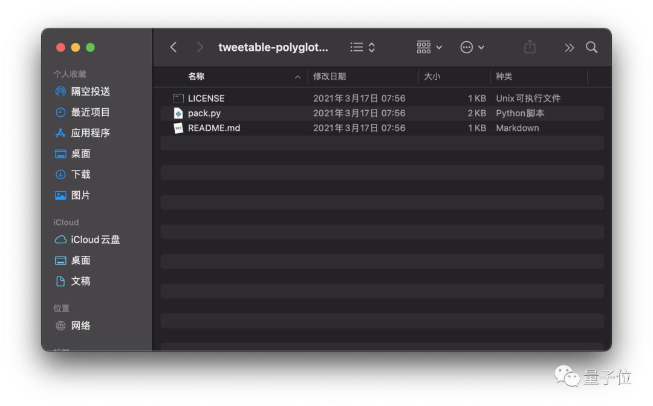This screenshot has height=406, width=653.
Task: Activate the Search magnifier icon
Action: coord(591,47)
